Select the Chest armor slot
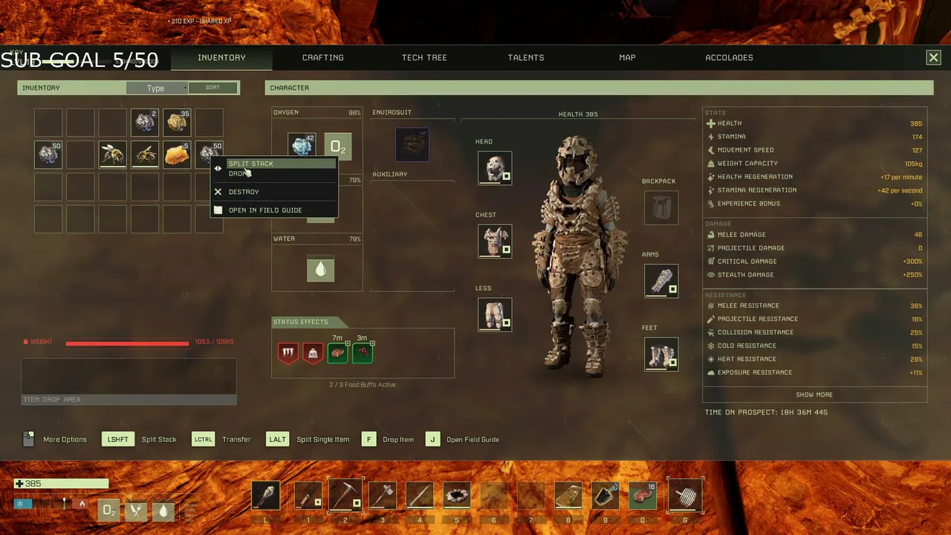Screen dimensions: 951x535 (495, 241)
